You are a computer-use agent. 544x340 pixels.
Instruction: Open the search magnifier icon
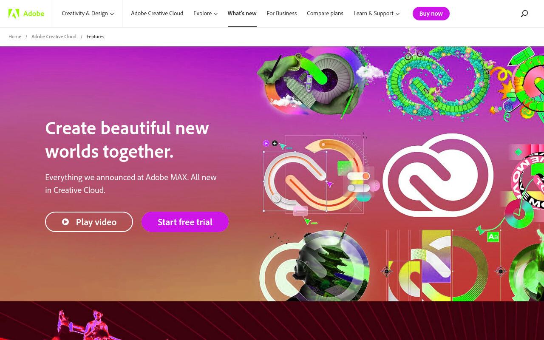coord(524,14)
